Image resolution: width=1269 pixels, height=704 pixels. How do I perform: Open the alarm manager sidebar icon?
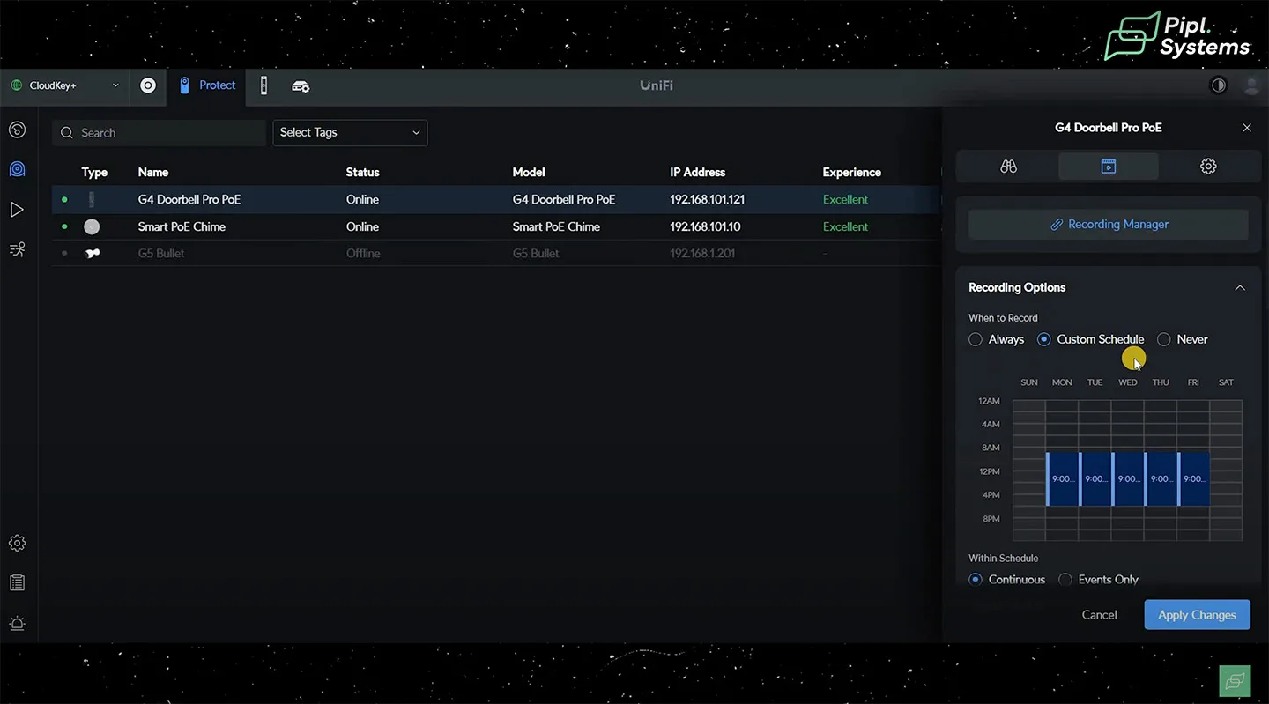pos(17,624)
